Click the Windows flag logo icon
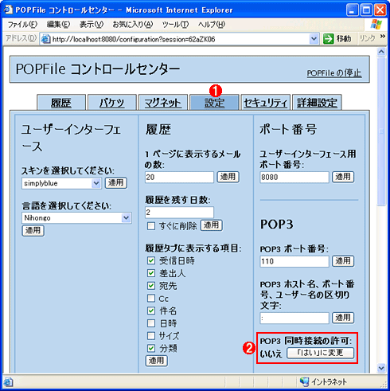 (376, 25)
